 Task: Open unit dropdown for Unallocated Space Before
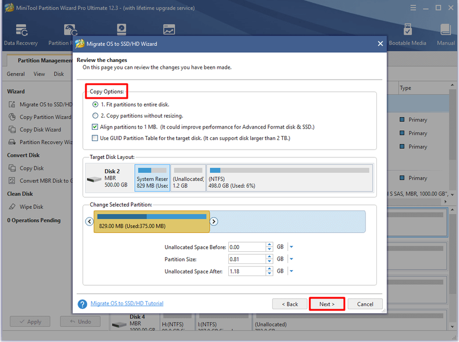pyautogui.click(x=291, y=247)
